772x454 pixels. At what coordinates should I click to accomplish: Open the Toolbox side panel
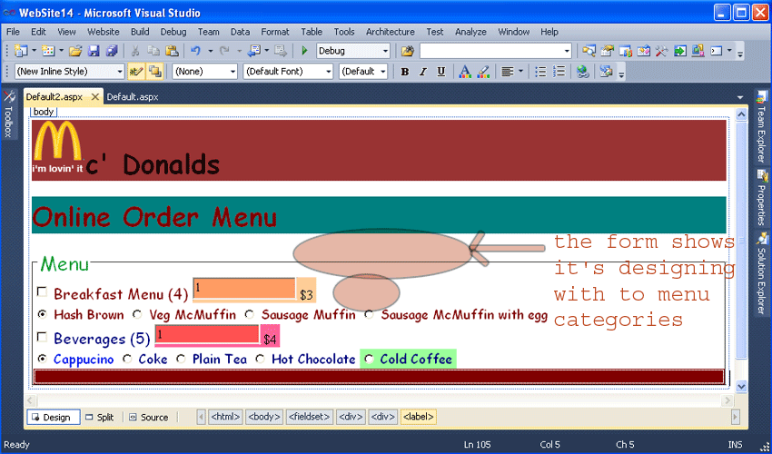(x=8, y=114)
